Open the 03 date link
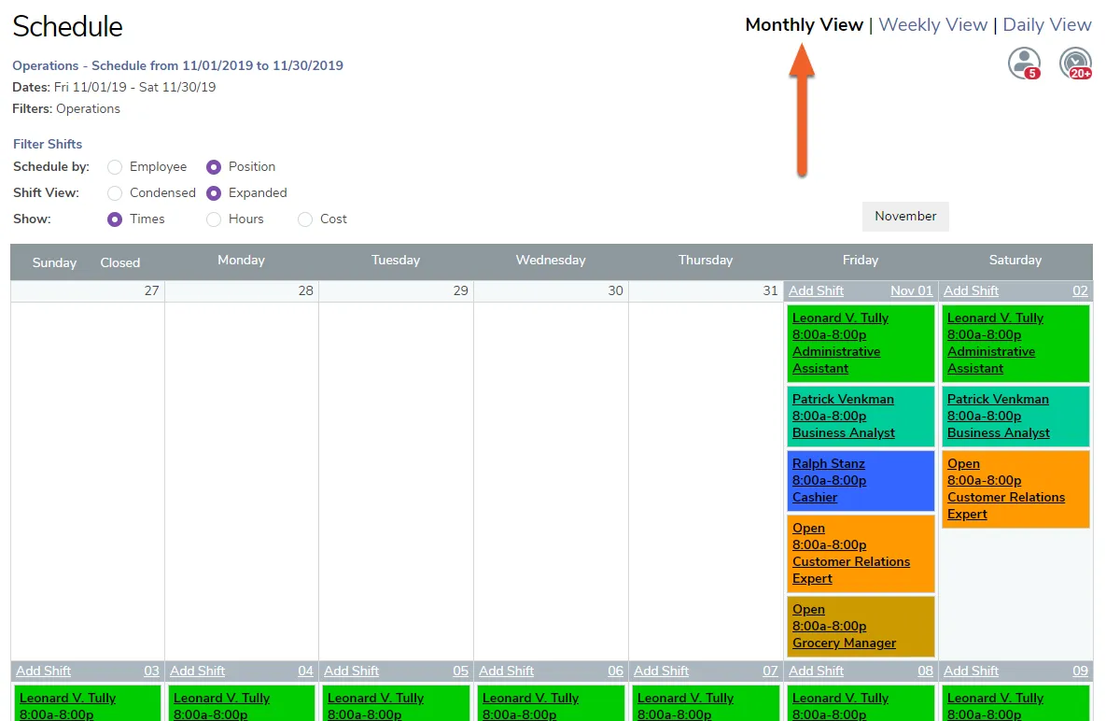Viewport: 1106px width, 721px height. pyautogui.click(x=151, y=671)
